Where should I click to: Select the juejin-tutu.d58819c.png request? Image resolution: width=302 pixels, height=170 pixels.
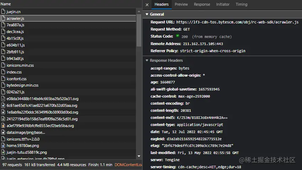tap(68, 152)
